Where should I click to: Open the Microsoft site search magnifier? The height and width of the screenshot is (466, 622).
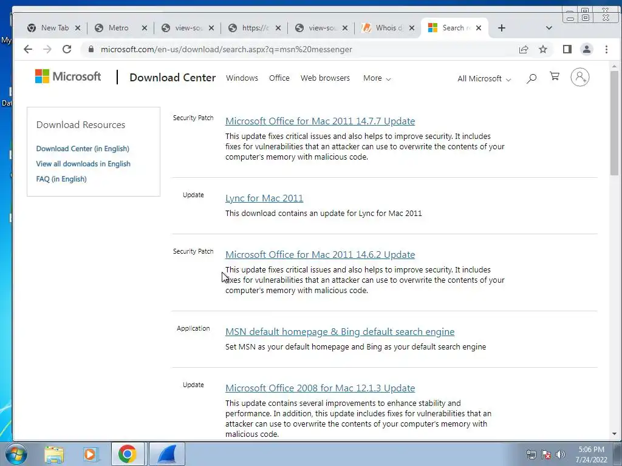pyautogui.click(x=531, y=78)
